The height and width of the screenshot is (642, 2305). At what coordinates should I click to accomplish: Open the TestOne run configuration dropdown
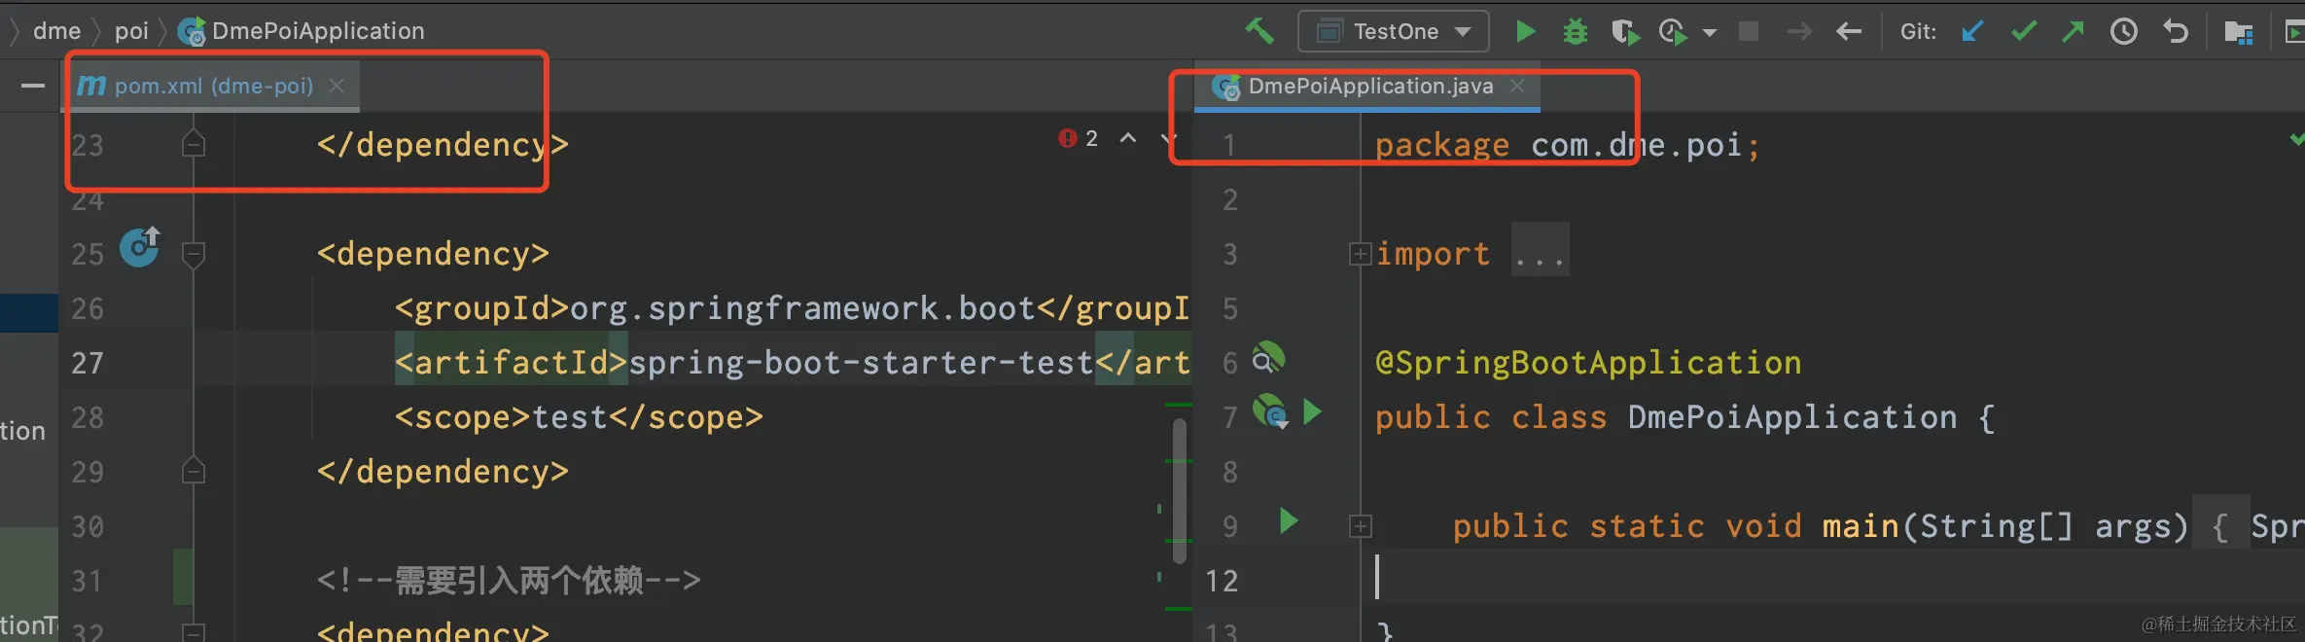(x=1393, y=32)
